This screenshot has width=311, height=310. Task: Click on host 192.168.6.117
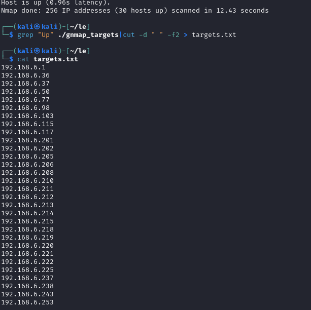click(x=27, y=132)
